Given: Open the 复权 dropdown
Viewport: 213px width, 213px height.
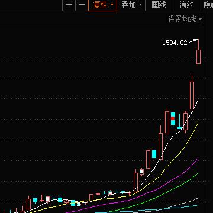Looking at the screenshot, I should pos(102,5).
